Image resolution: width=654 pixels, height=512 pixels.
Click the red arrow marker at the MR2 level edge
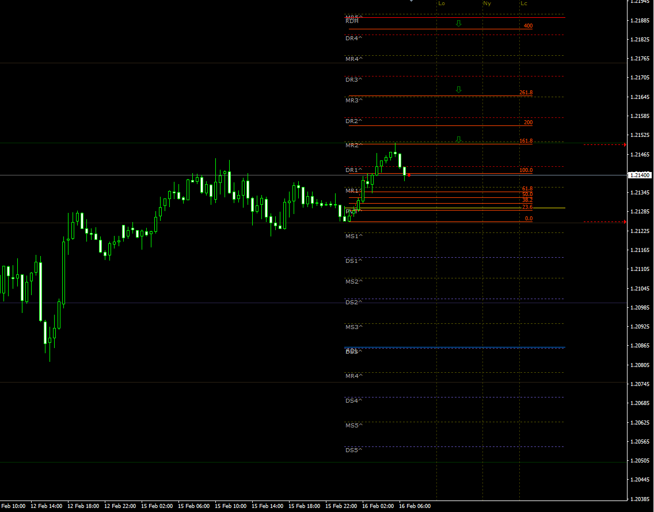coord(625,145)
